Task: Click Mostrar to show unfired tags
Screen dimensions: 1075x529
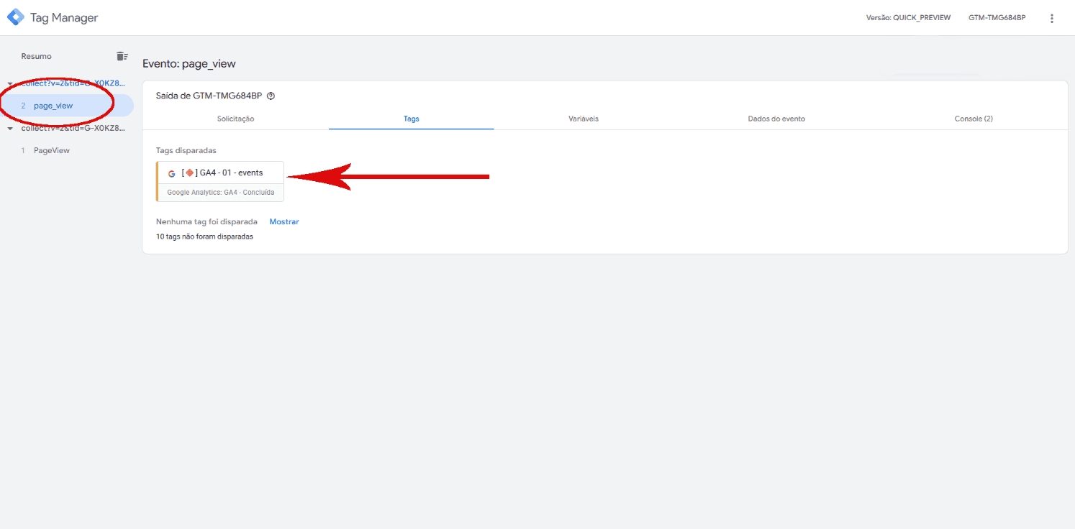Action: pos(284,221)
